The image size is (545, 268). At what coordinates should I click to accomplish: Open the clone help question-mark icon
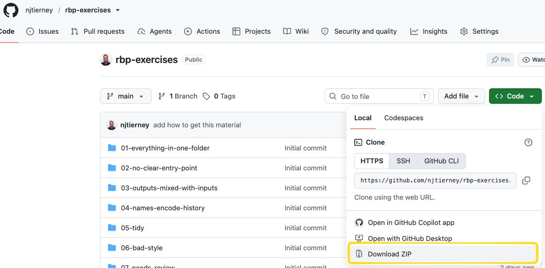[x=528, y=142]
